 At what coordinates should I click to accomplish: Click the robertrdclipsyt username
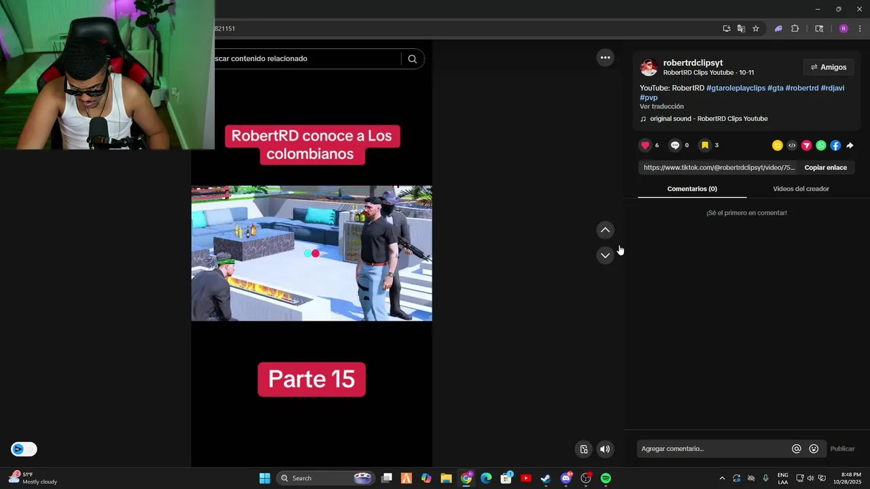[x=693, y=62]
